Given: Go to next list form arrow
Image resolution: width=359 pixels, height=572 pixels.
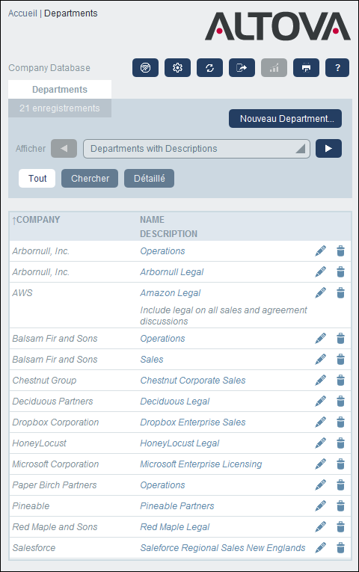Looking at the screenshot, I should point(328,149).
